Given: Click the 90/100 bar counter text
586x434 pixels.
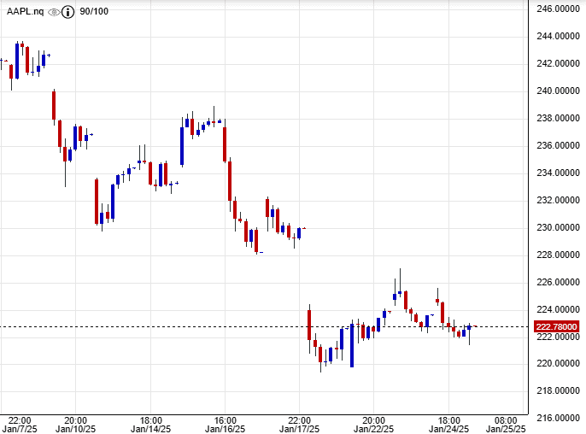Looking at the screenshot, I should (x=93, y=12).
